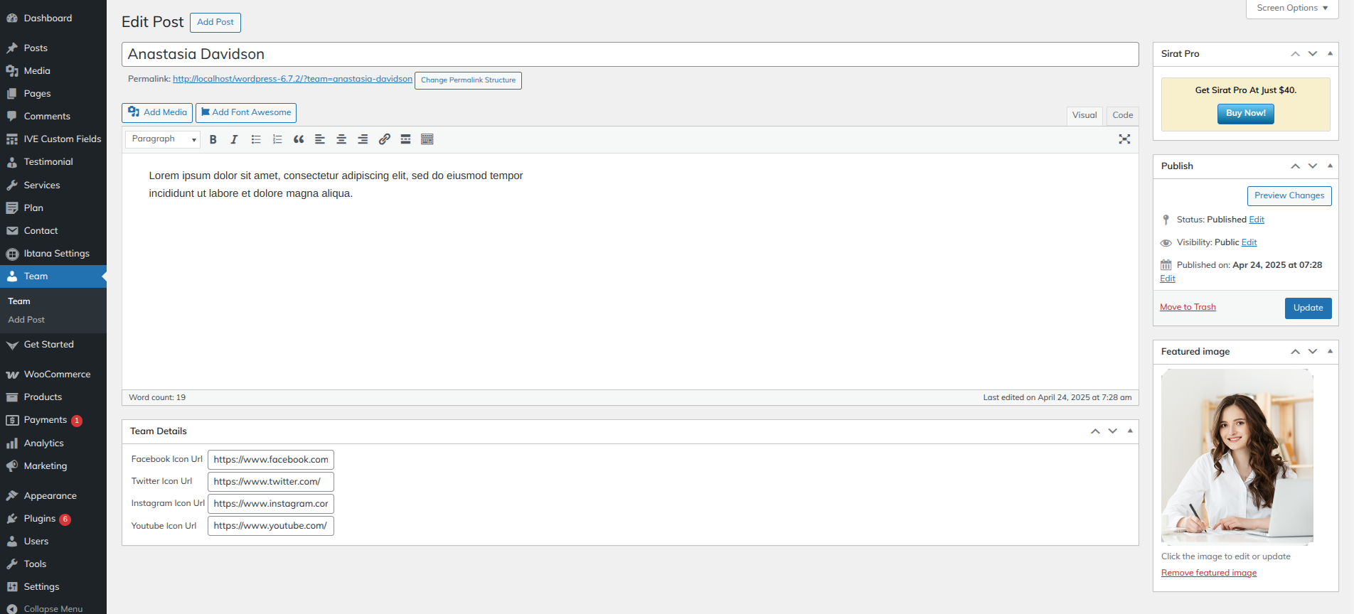
Task: Click the insert link icon
Action: pyautogui.click(x=384, y=139)
